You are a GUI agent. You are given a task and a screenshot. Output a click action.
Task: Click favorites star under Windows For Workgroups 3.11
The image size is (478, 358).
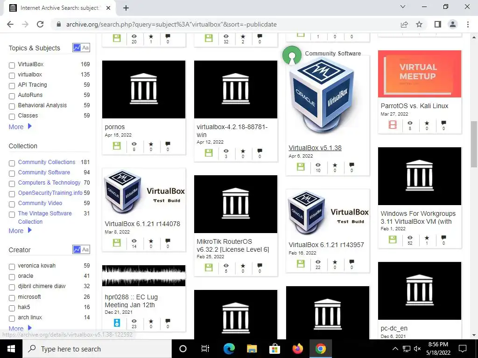click(x=427, y=238)
